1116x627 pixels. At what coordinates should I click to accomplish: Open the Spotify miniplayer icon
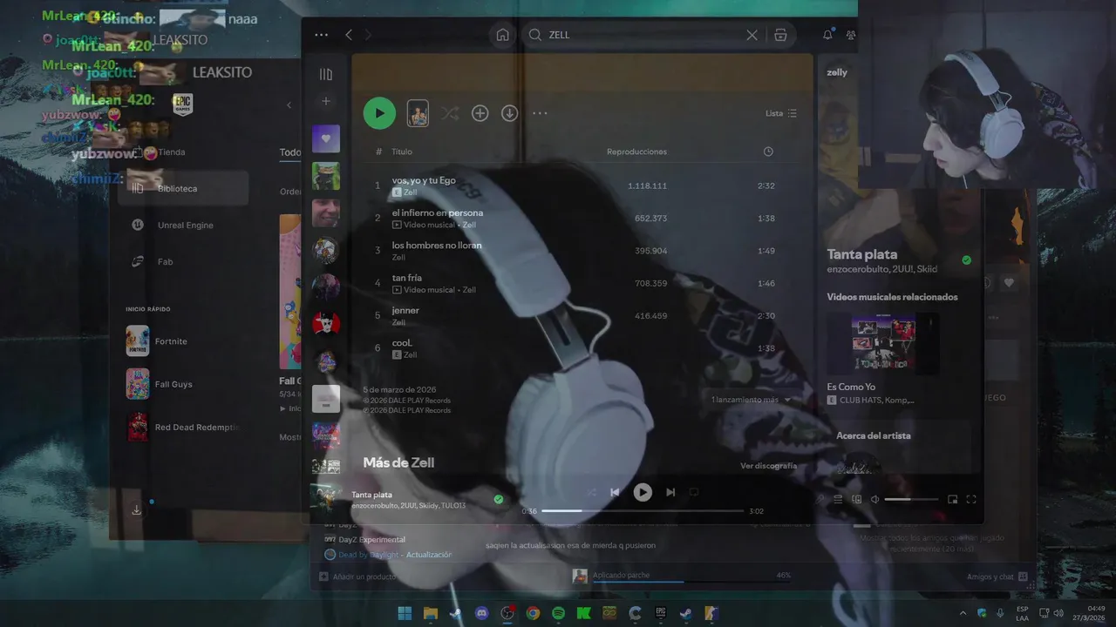(x=953, y=499)
